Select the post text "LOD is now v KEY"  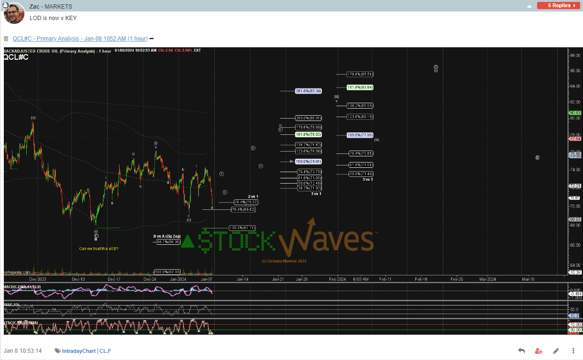click(x=53, y=18)
